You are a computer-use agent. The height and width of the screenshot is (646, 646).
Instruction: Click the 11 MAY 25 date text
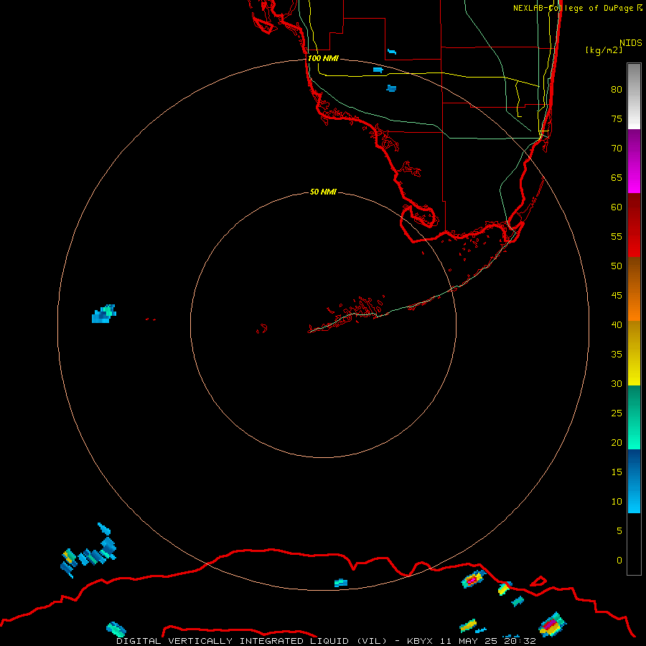coord(469,641)
